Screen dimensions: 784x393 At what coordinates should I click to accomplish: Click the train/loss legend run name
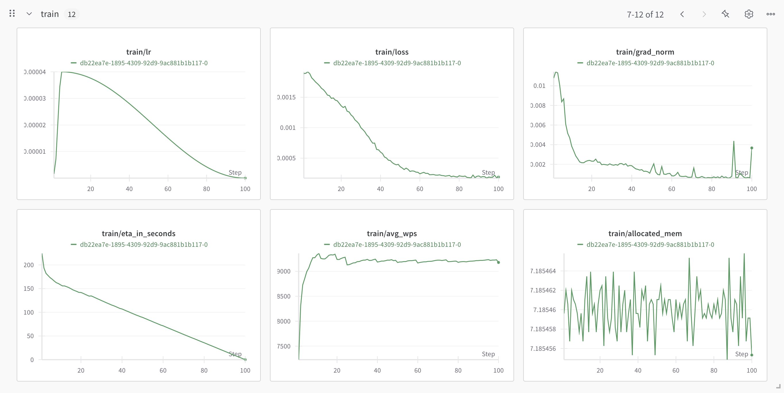point(397,63)
